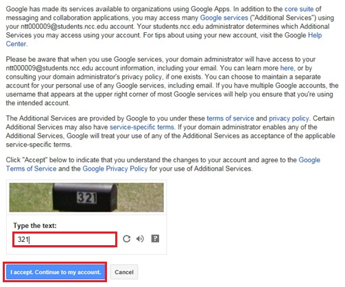The image size is (345, 287).
Task: Click the Cancel button
Action: [124, 272]
